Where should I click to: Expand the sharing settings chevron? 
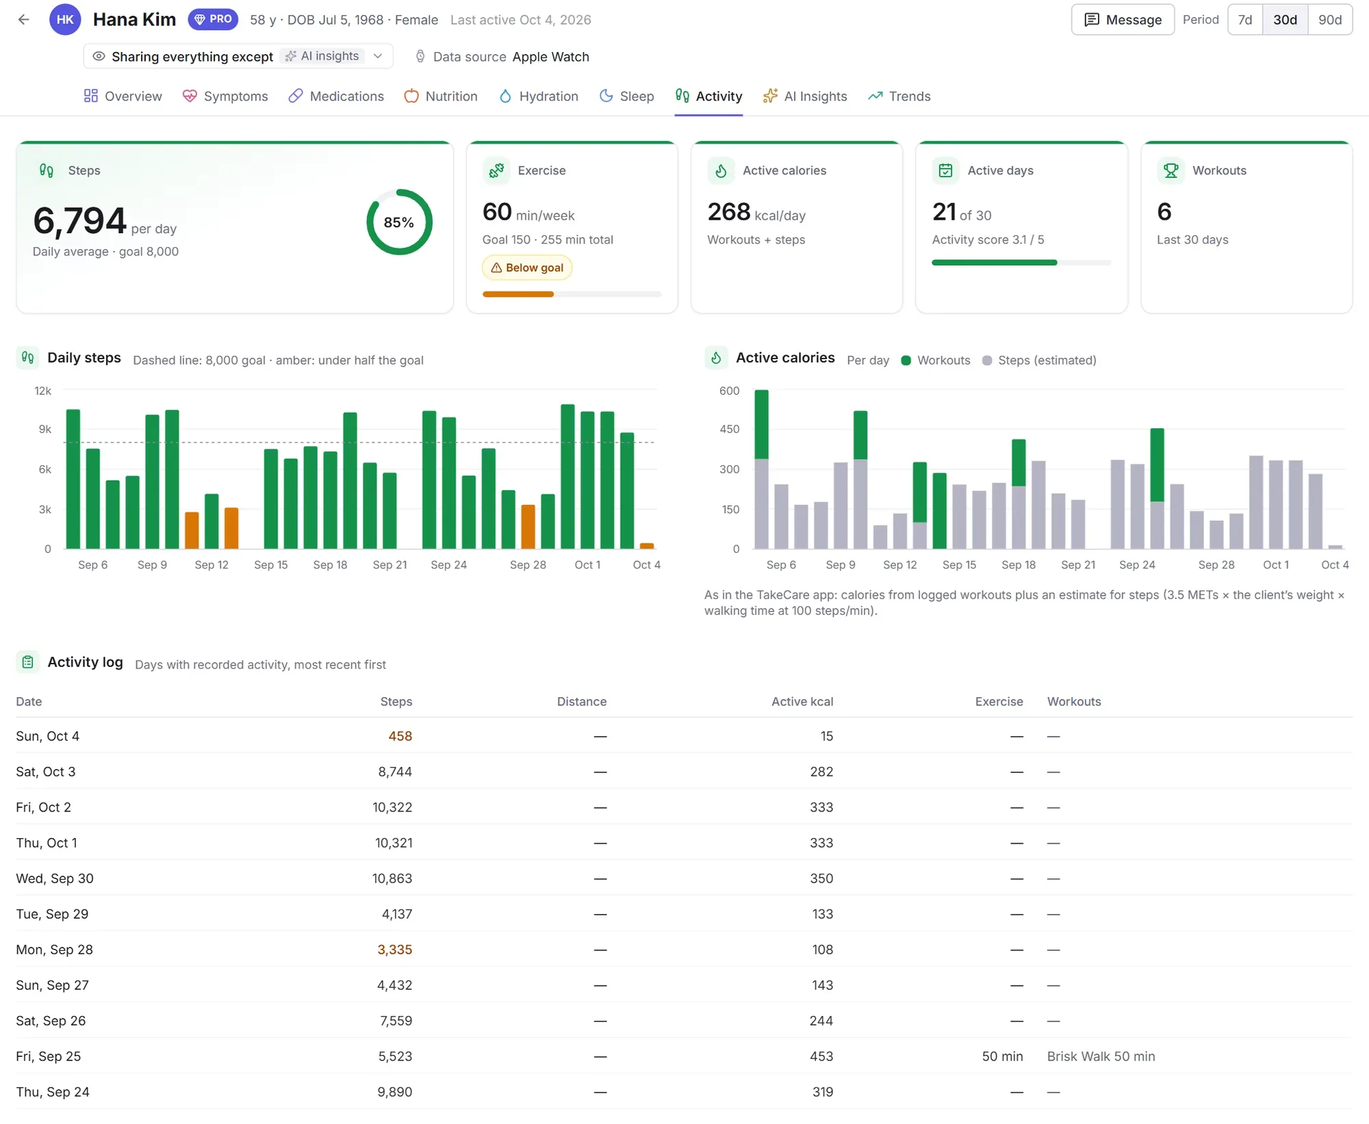[x=378, y=56]
